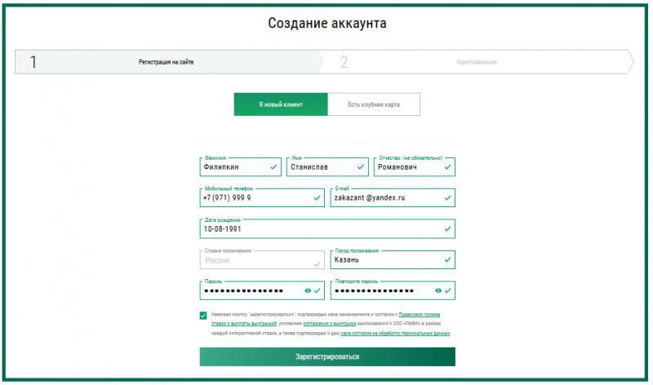Select the 'Я новый клиент' tab

(281, 104)
